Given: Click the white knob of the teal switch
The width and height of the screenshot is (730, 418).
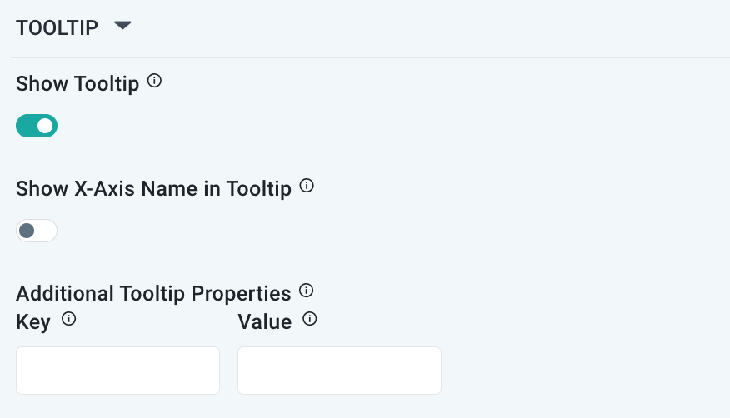Looking at the screenshot, I should (x=46, y=126).
